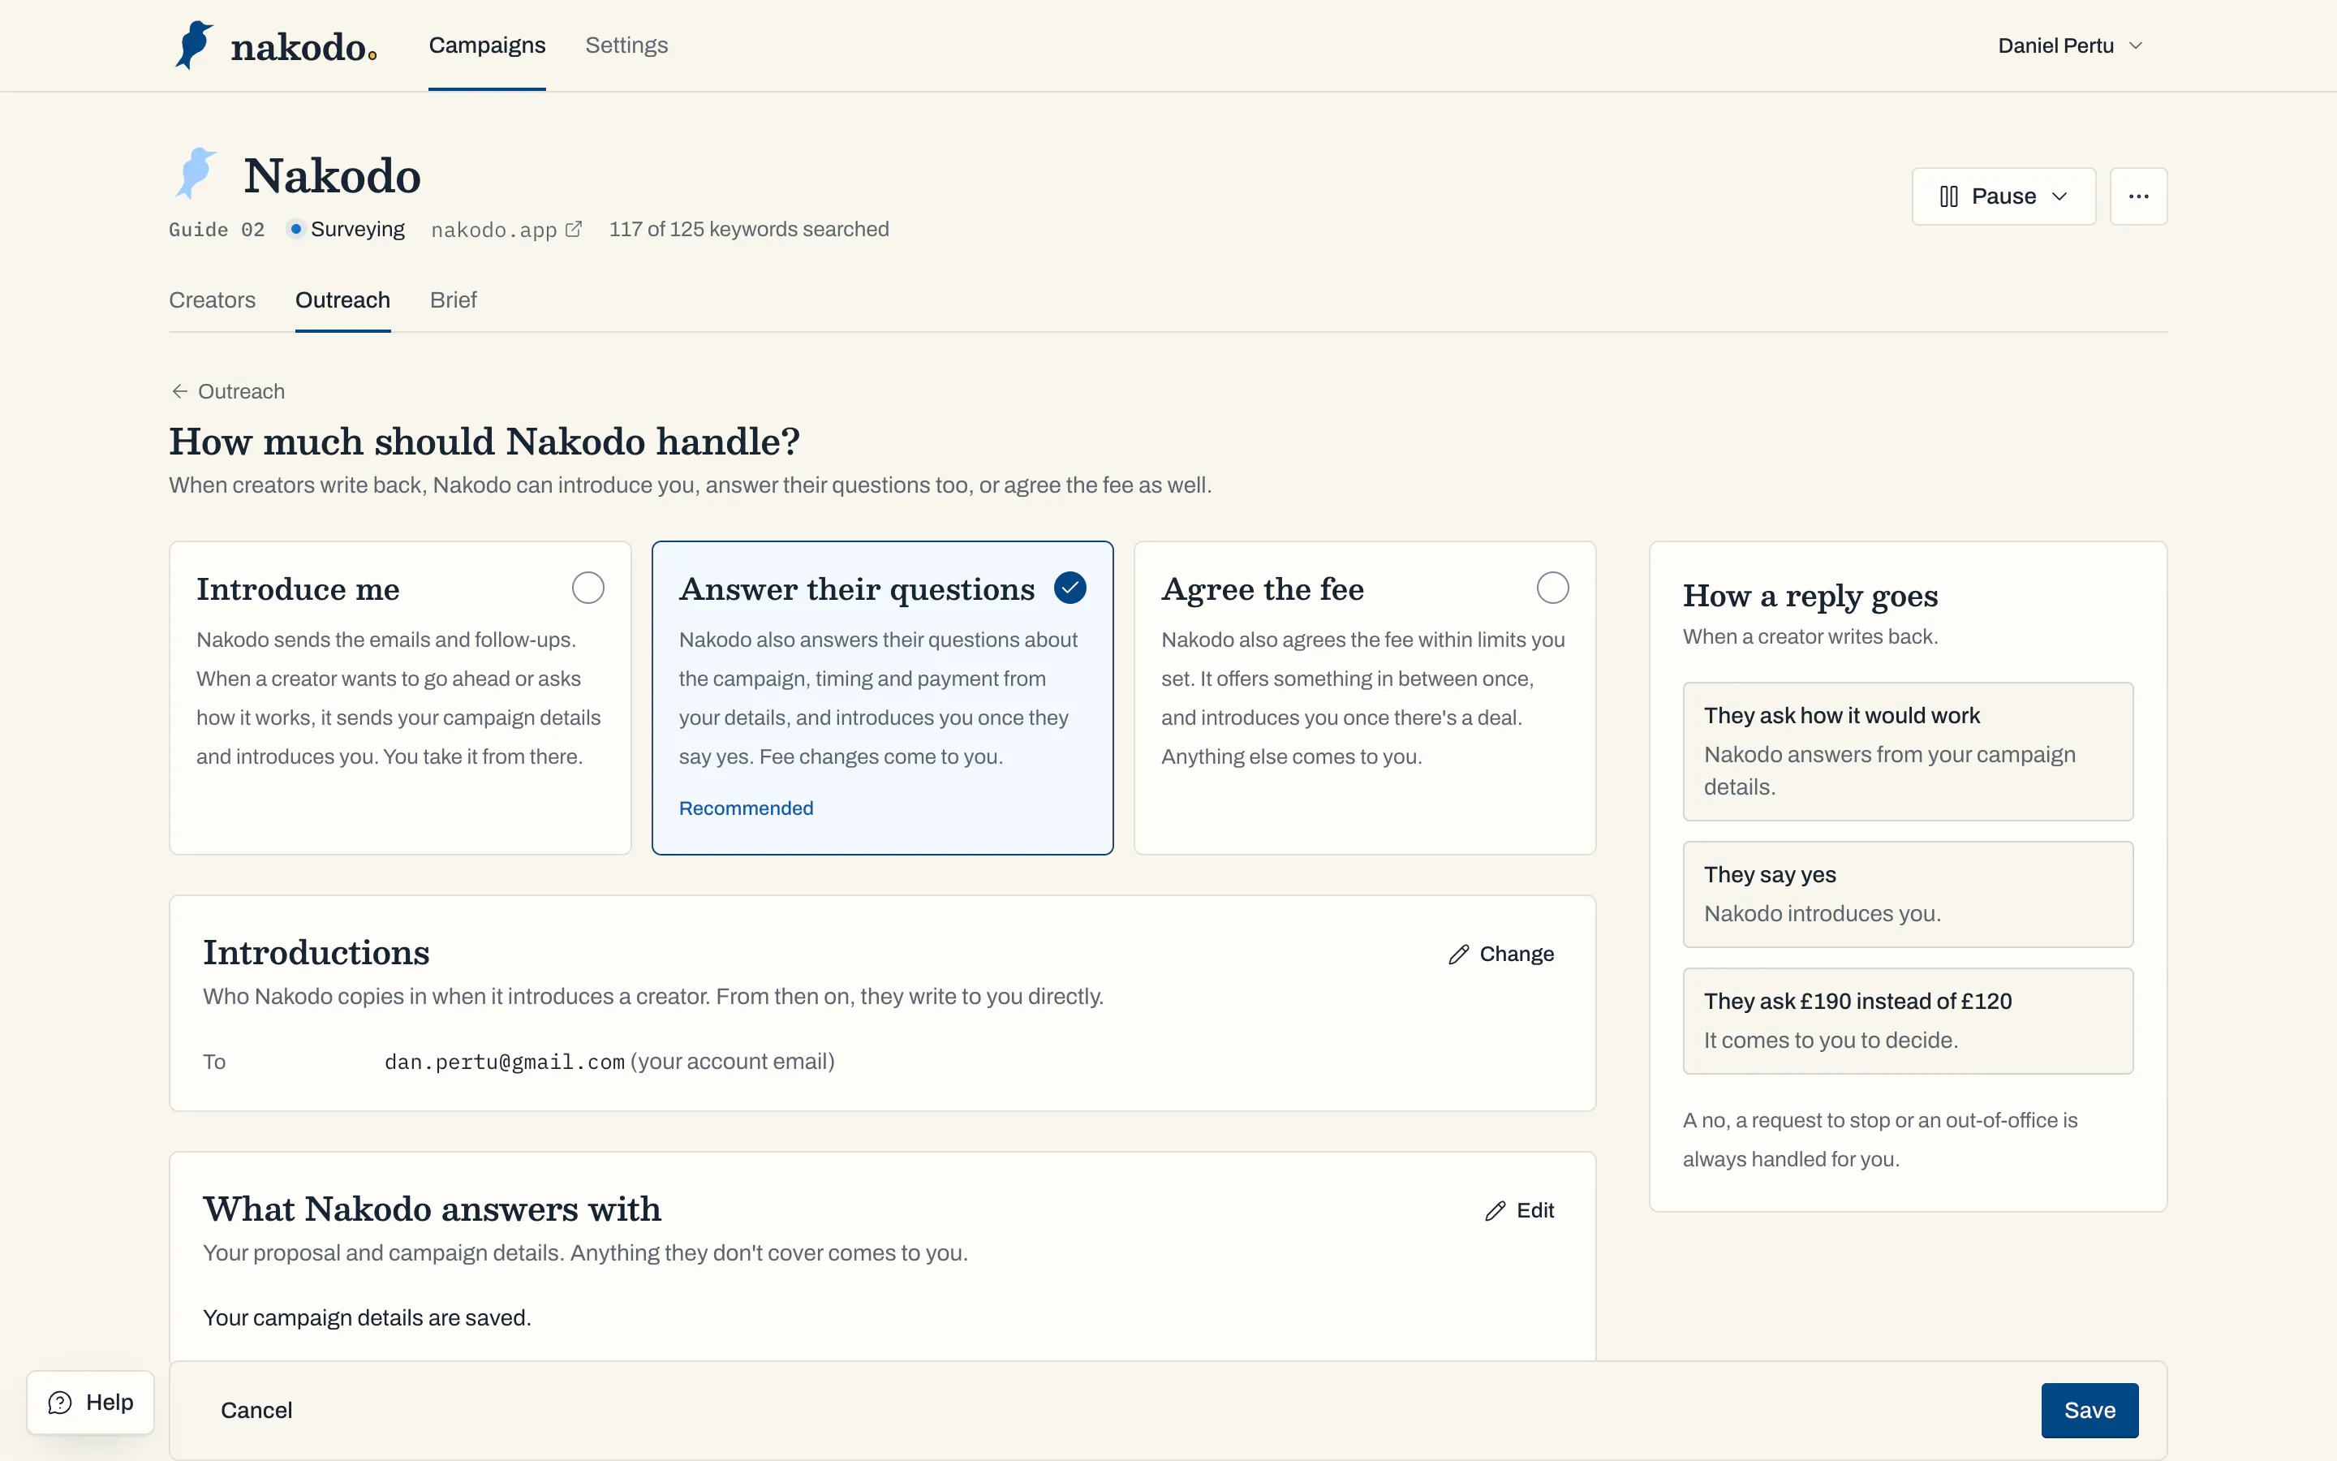This screenshot has width=2337, height=1461.
Task: Switch to the Brief tab
Action: click(x=453, y=300)
